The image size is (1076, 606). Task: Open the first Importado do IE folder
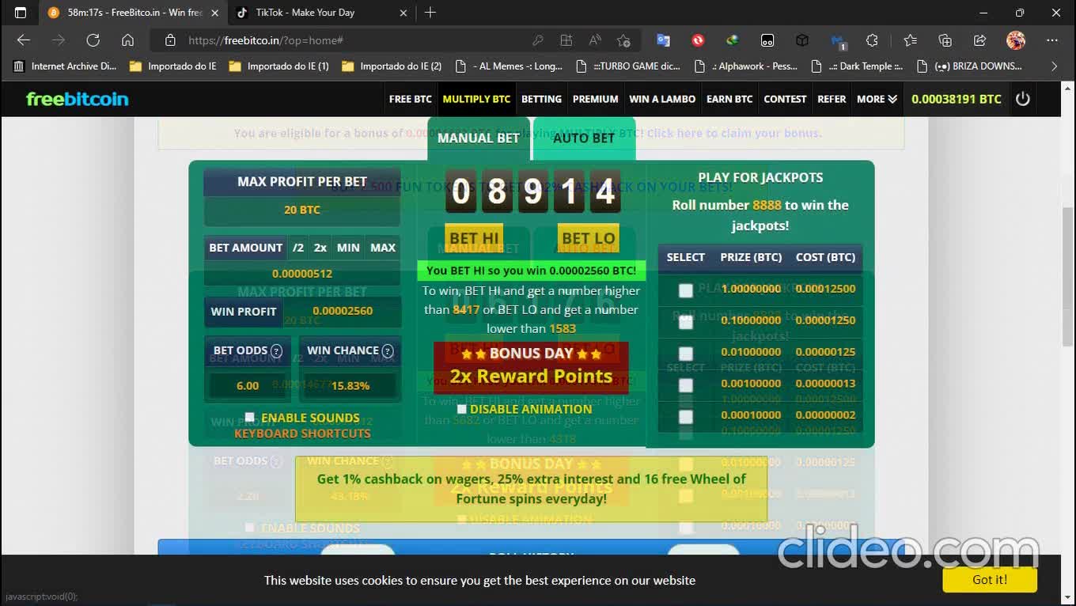pos(172,66)
